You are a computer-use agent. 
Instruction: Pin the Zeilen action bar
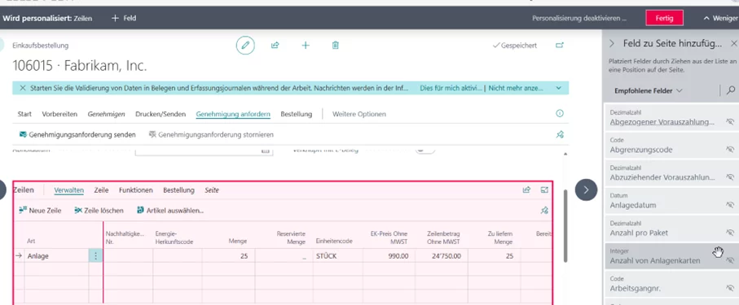[544, 211]
